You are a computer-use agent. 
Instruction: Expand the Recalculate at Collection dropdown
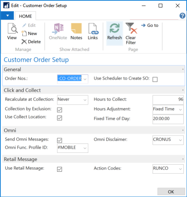(x=85, y=100)
